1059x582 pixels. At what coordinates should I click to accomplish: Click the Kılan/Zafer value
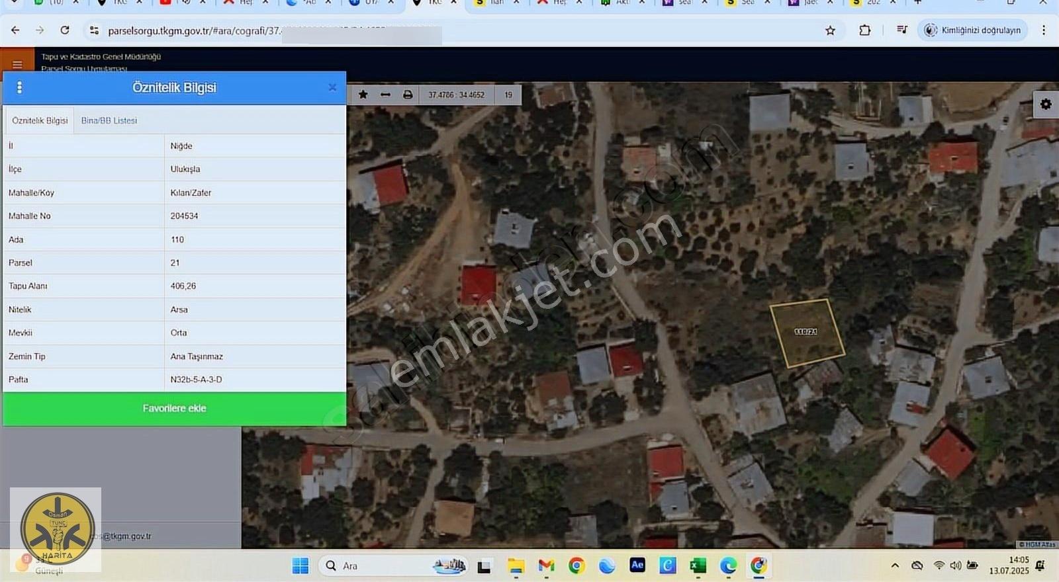pos(191,192)
